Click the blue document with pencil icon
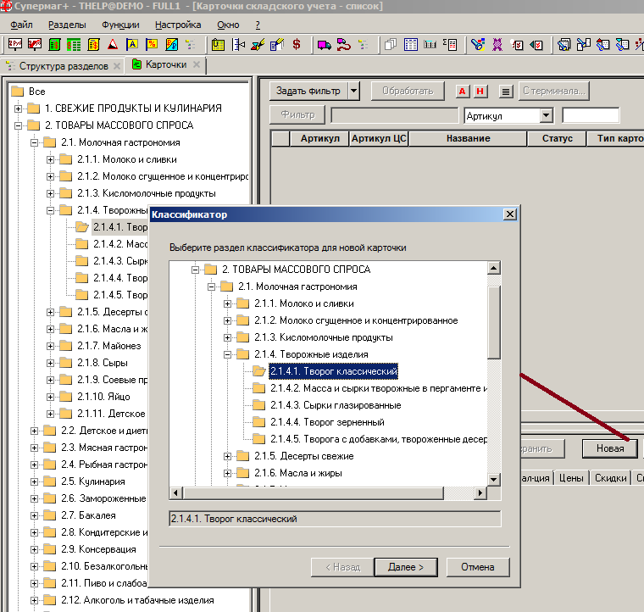The image size is (644, 612). 277,44
